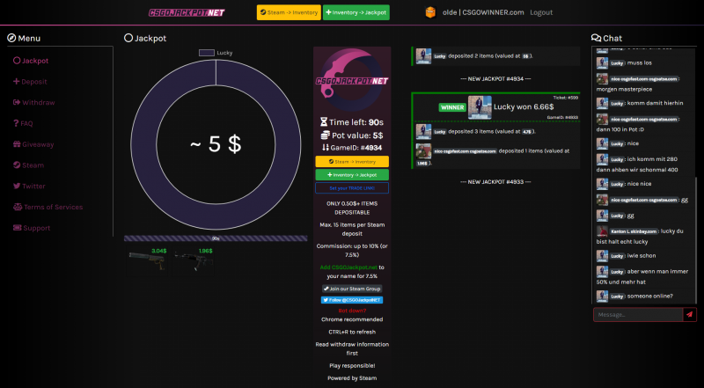The width and height of the screenshot is (704, 388).
Task: Click the compass icon beside the Menu heading
Action: 11,38
